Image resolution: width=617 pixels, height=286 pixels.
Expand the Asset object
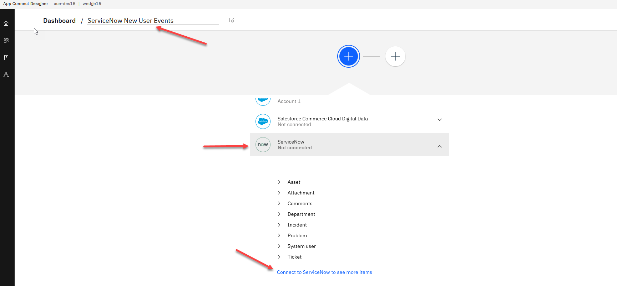(x=279, y=182)
